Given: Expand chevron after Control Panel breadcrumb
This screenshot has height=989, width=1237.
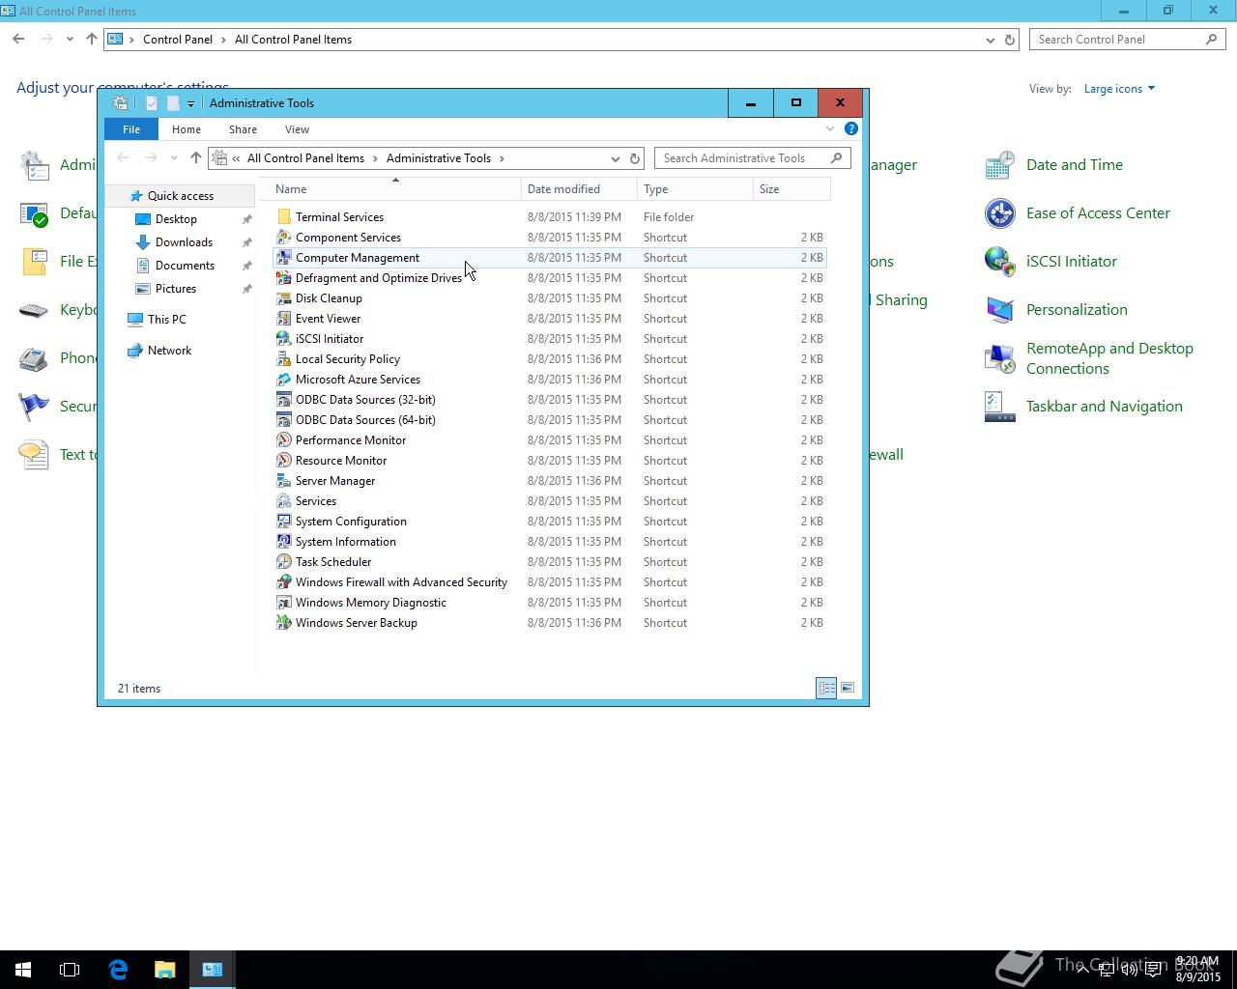Looking at the screenshot, I should (x=223, y=40).
